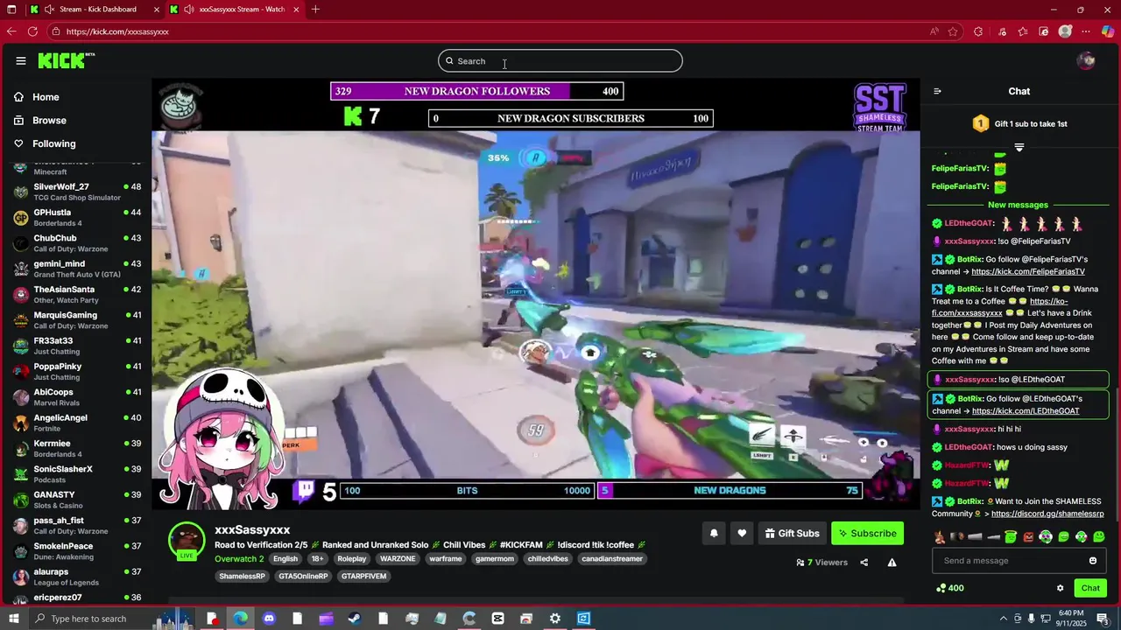Open the share stream options

tap(864, 563)
